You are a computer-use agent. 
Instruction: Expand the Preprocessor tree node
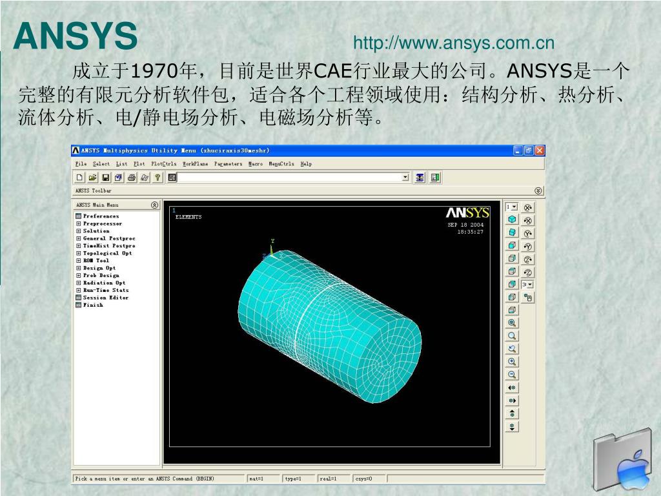coord(78,223)
